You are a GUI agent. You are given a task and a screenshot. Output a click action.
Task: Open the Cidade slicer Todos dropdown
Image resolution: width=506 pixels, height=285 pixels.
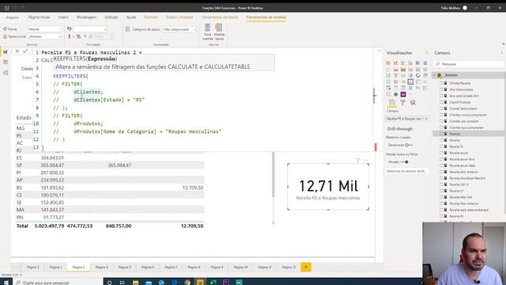26,78
